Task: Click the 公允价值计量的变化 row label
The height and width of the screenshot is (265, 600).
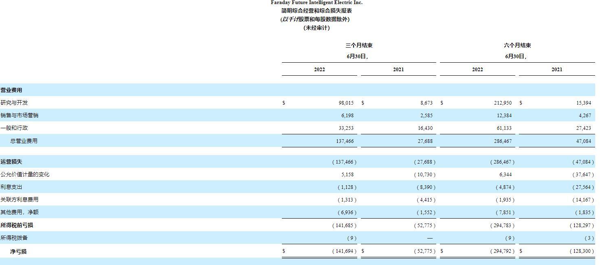Action: pos(25,175)
